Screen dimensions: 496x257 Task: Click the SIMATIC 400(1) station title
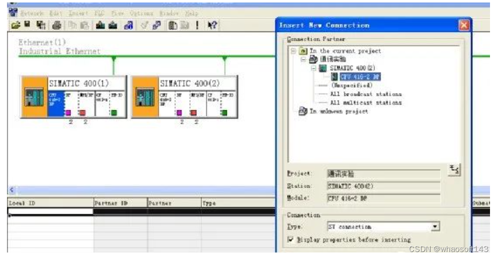click(79, 83)
